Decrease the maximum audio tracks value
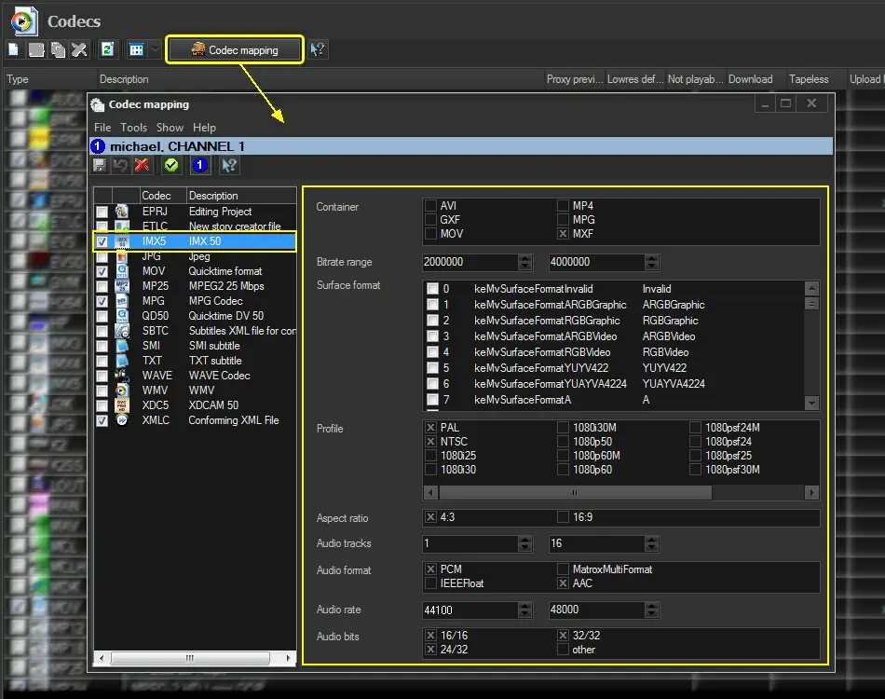 coord(652,548)
